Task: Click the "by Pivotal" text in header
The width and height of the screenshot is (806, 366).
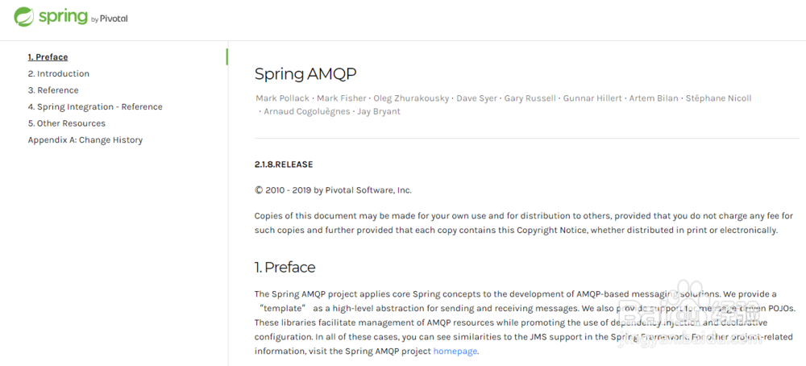Action: click(109, 19)
